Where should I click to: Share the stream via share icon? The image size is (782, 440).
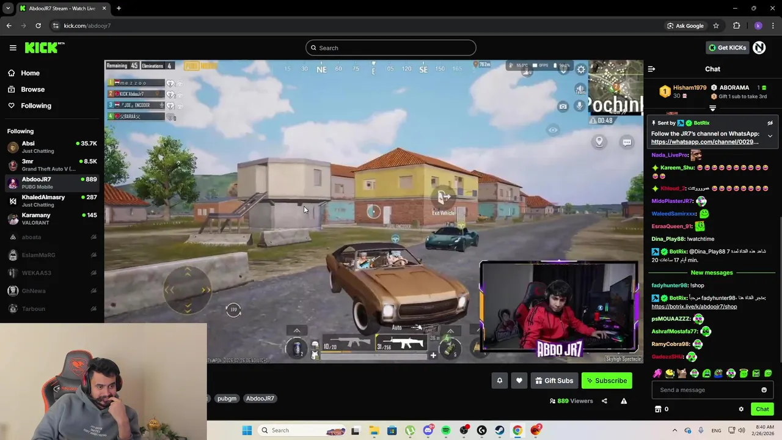[x=604, y=401]
